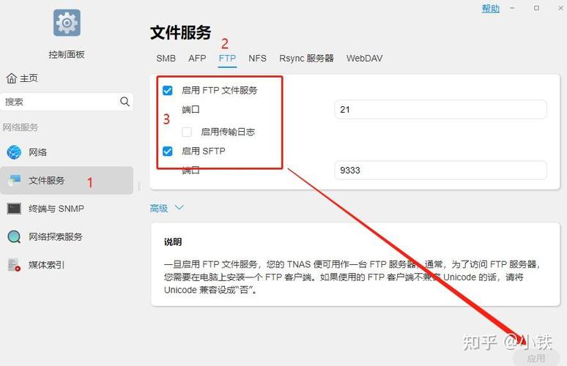This screenshot has height=366, width=567.
Task: Click the 文件服务 sidebar icon
Action: pyautogui.click(x=15, y=180)
